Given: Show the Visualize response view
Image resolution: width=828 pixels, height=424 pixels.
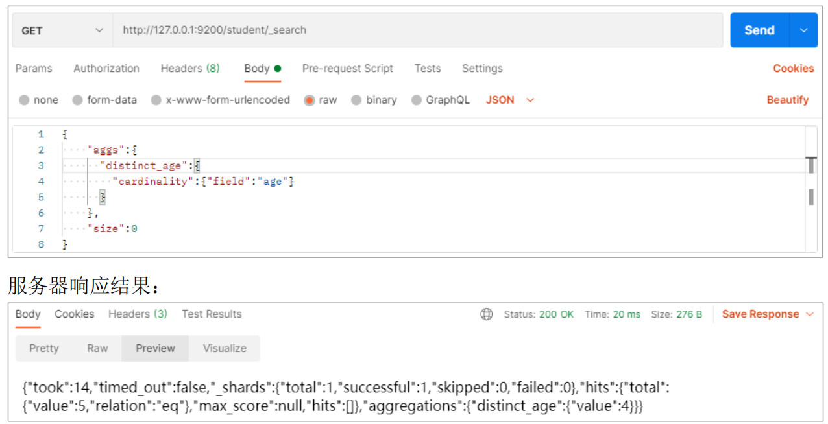Looking at the screenshot, I should (225, 348).
